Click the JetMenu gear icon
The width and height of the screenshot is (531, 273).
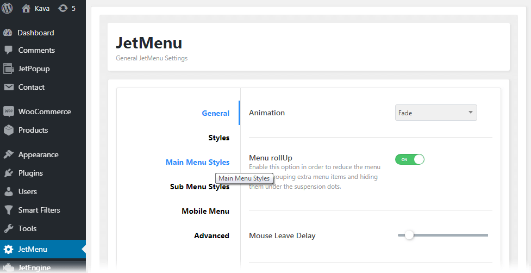(x=9, y=249)
